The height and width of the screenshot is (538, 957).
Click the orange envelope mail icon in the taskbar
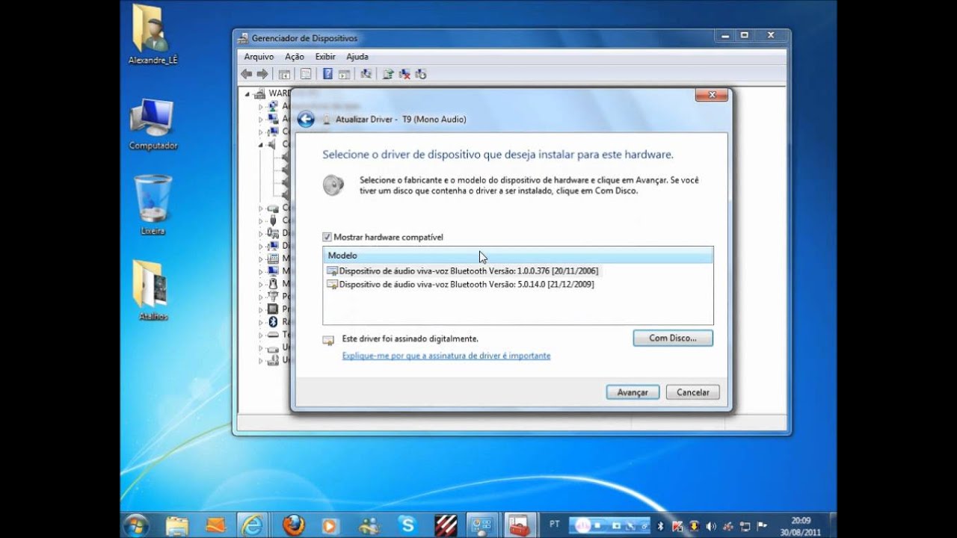(x=215, y=525)
